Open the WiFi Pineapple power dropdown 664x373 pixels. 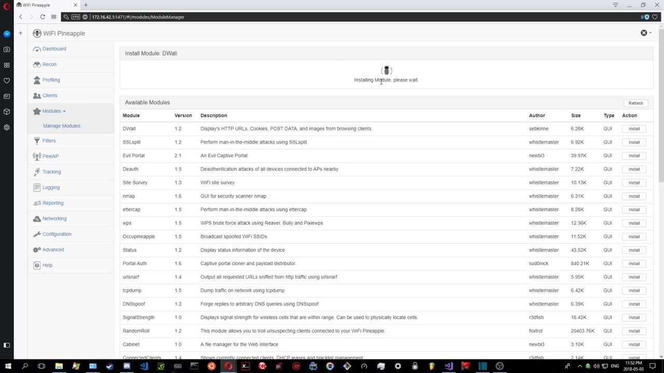(x=646, y=33)
